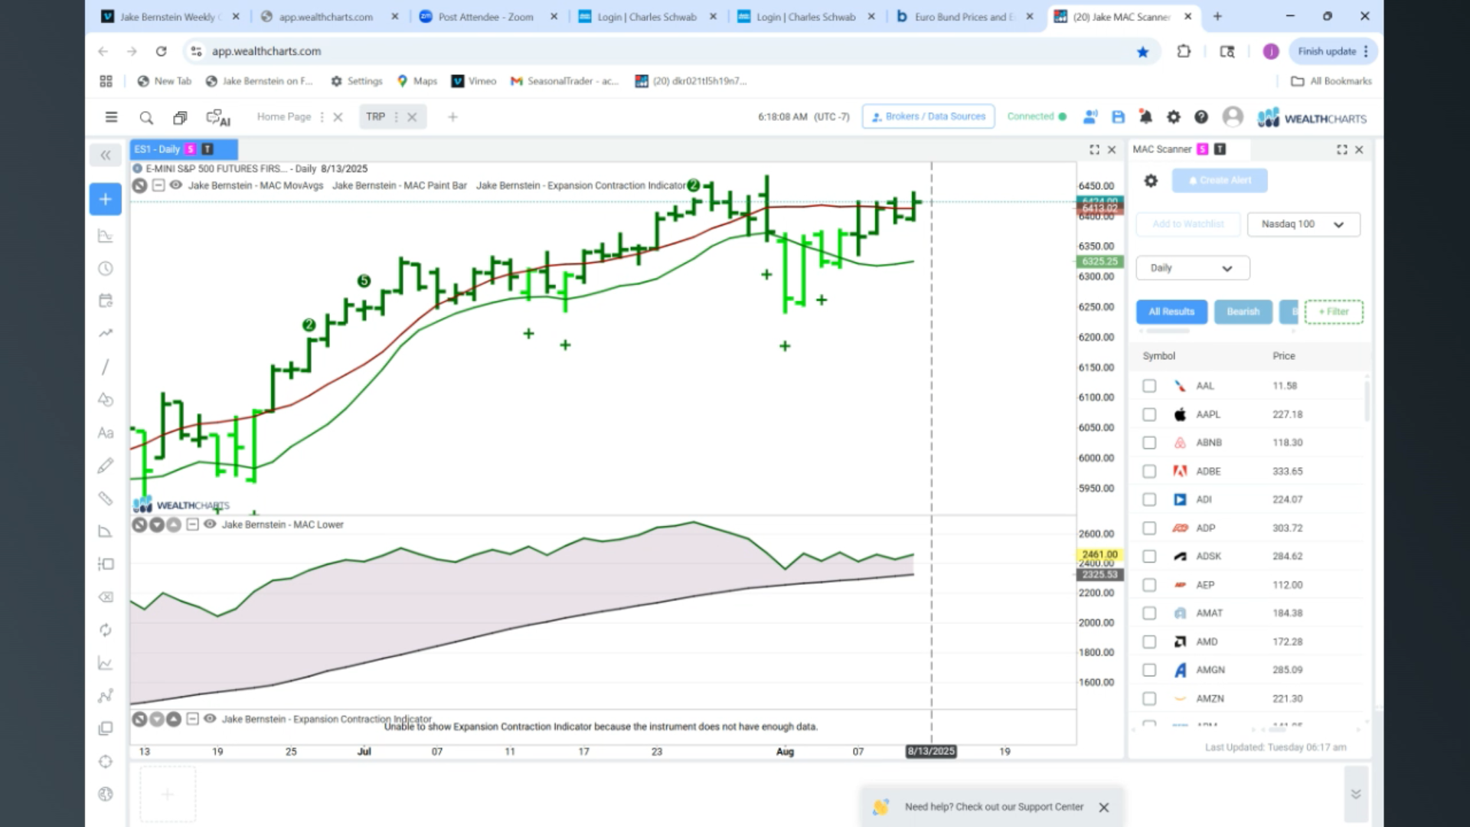Collapse the MAC Lower pane
Screen dimensions: 1470x827
pos(192,525)
